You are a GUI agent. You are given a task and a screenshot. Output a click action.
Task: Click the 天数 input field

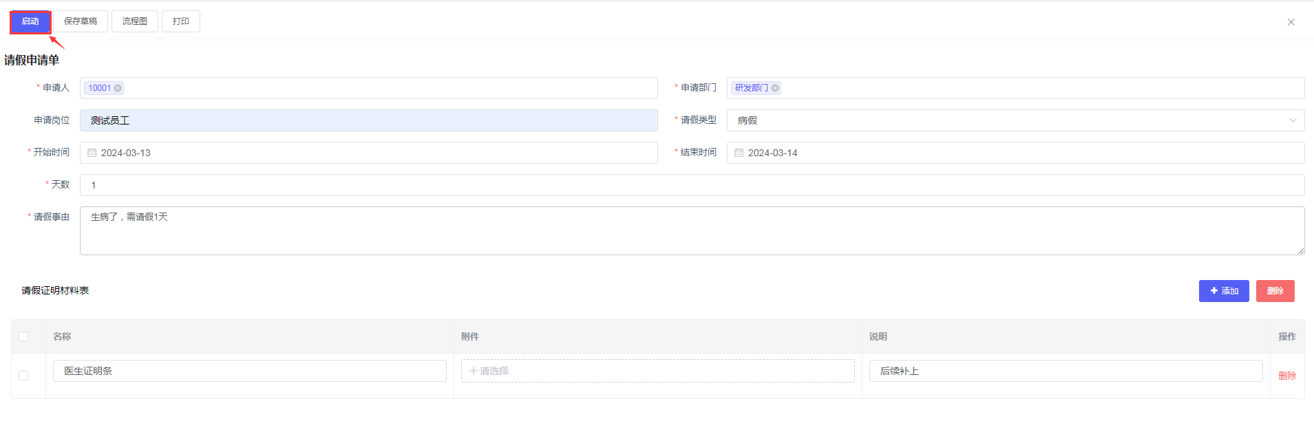[688, 185]
